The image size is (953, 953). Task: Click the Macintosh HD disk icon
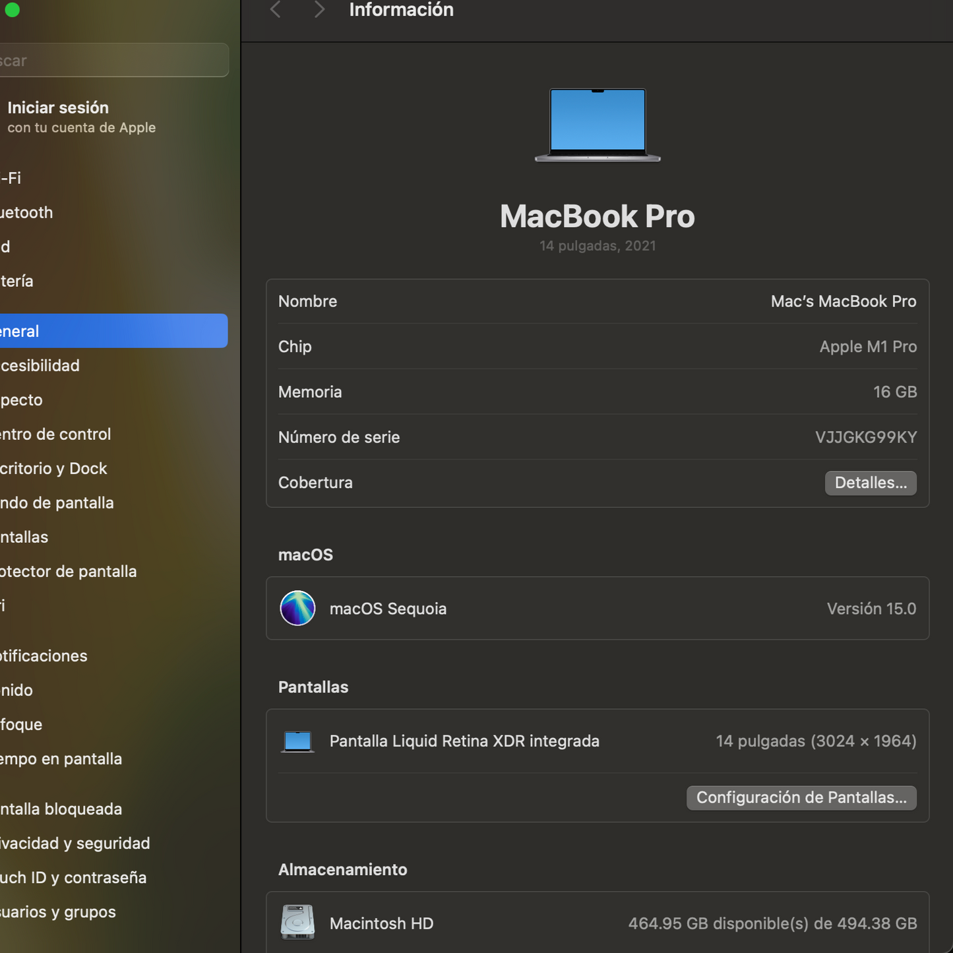(x=297, y=923)
